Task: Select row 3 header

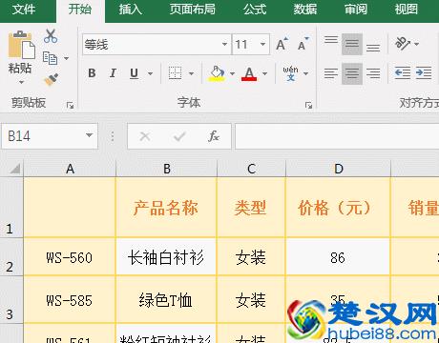Action: (x=11, y=300)
